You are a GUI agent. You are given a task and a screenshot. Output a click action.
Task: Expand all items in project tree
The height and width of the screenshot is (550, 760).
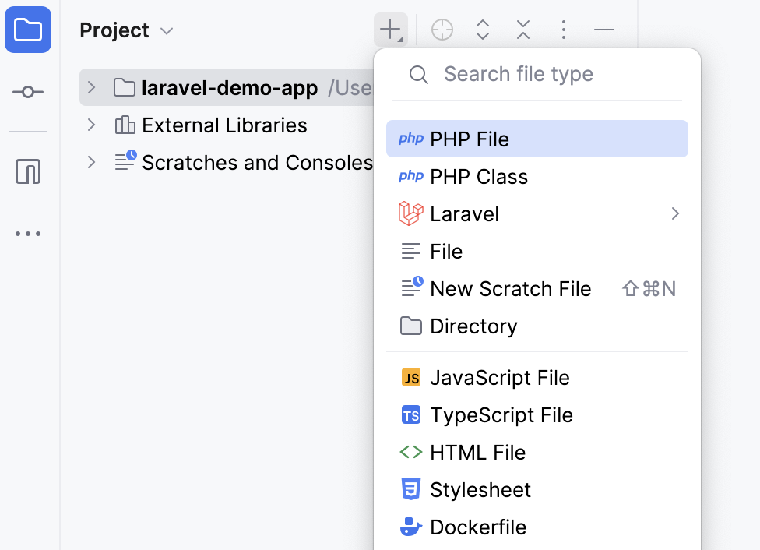click(483, 30)
